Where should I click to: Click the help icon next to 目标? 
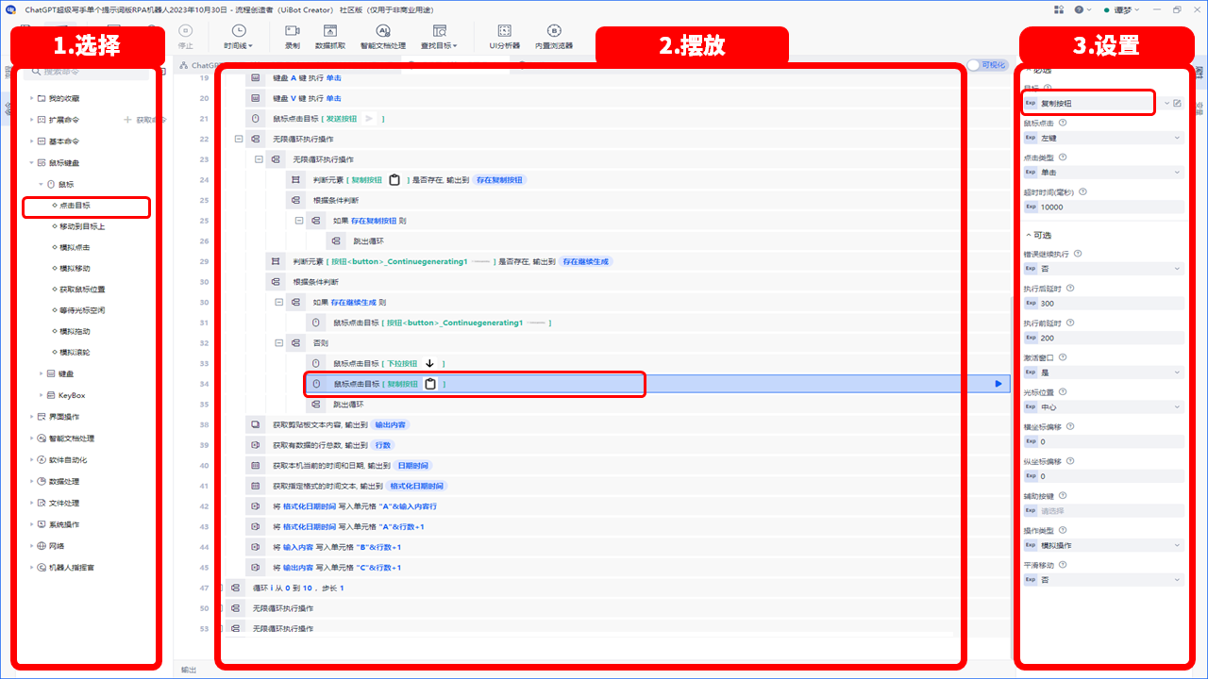click(1048, 88)
